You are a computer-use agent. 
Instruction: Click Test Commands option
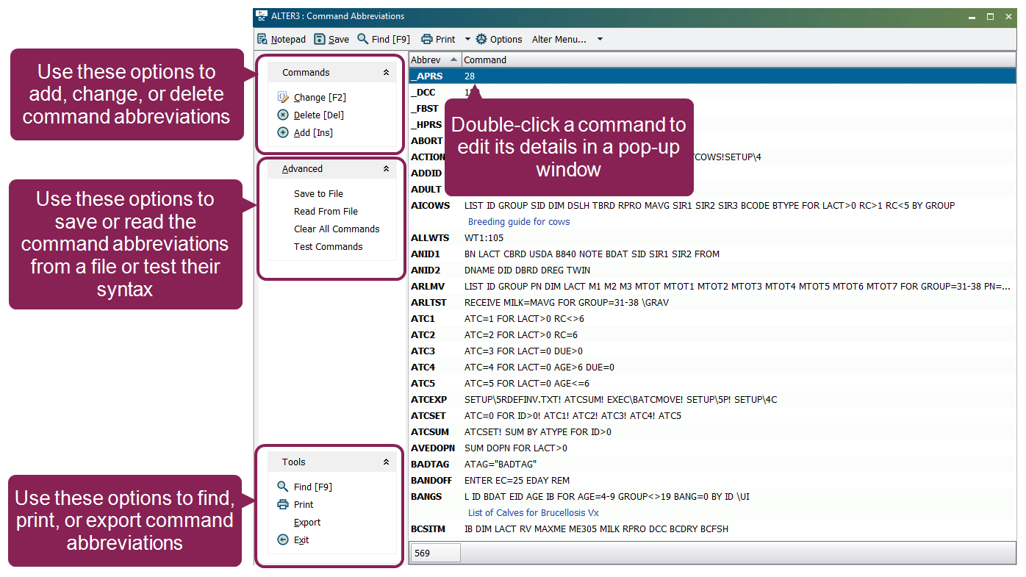coord(328,246)
